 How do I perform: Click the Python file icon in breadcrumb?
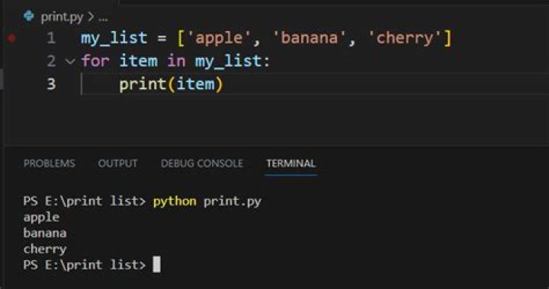[x=28, y=16]
